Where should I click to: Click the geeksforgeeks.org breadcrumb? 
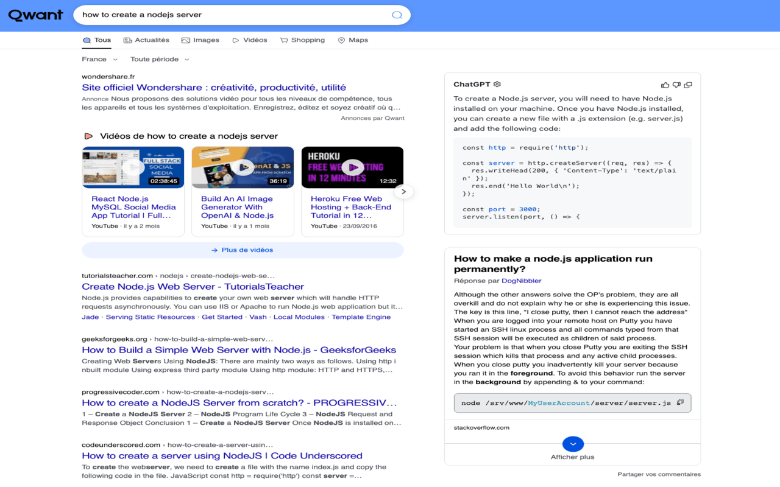[x=177, y=339]
